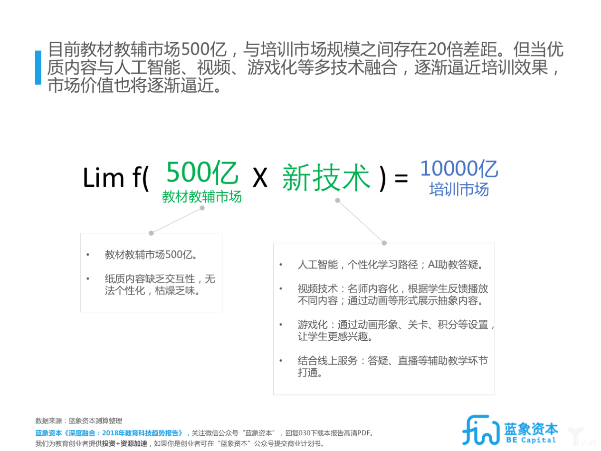Click the blue 培训市场 label

click(x=459, y=190)
